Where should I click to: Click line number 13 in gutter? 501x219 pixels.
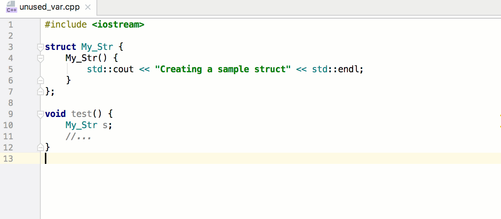coord(8,159)
